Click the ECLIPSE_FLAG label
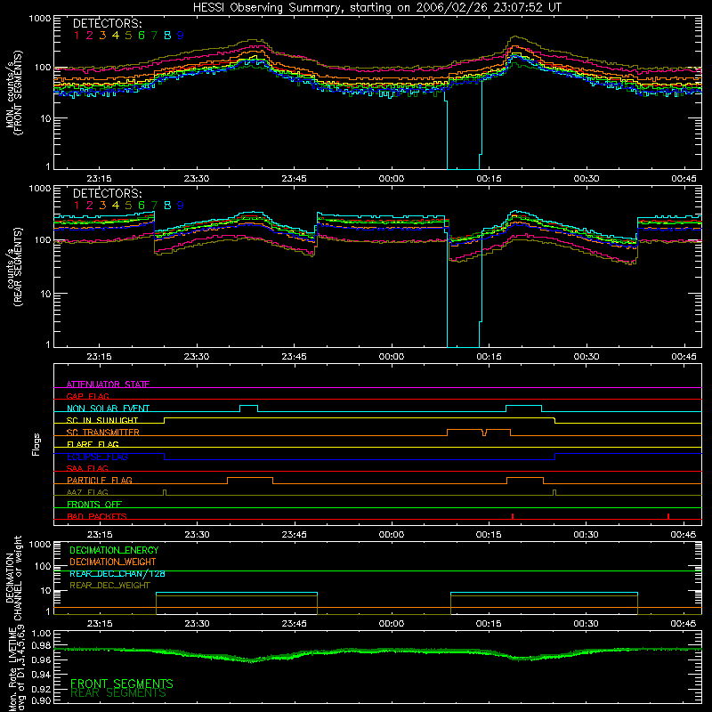This screenshot has width=712, height=712. tap(97, 457)
